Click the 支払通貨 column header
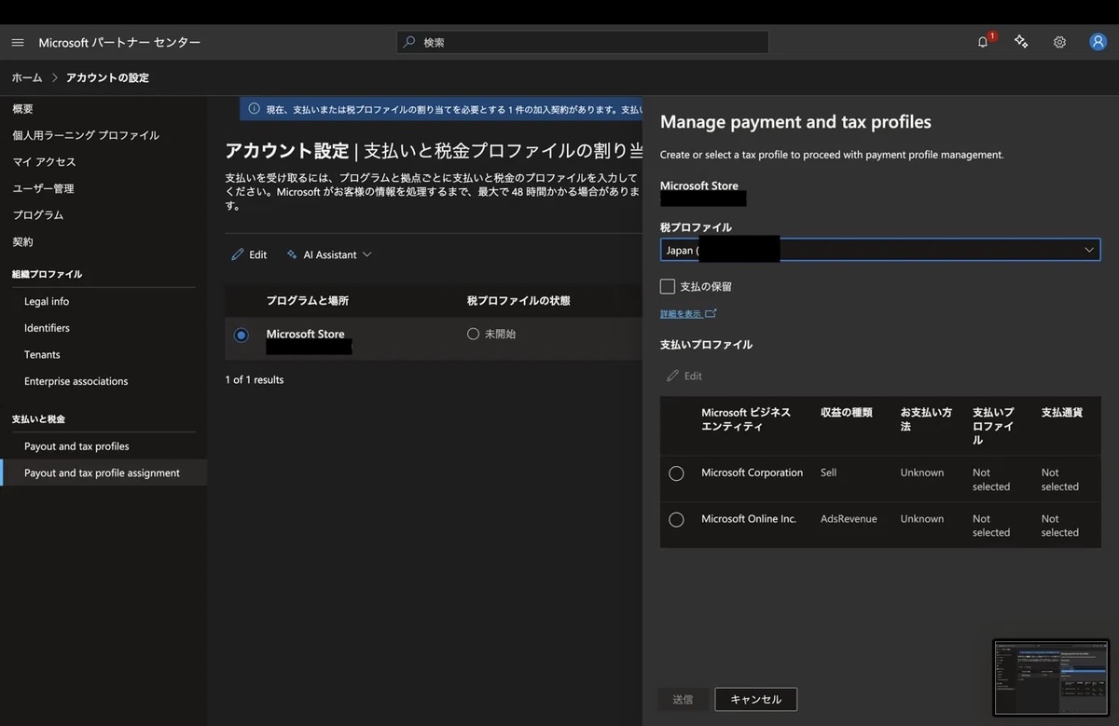1119x726 pixels. (1062, 412)
